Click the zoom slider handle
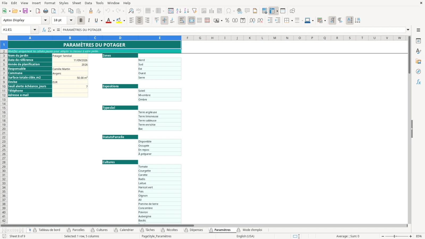The image size is (425, 239). point(395,236)
